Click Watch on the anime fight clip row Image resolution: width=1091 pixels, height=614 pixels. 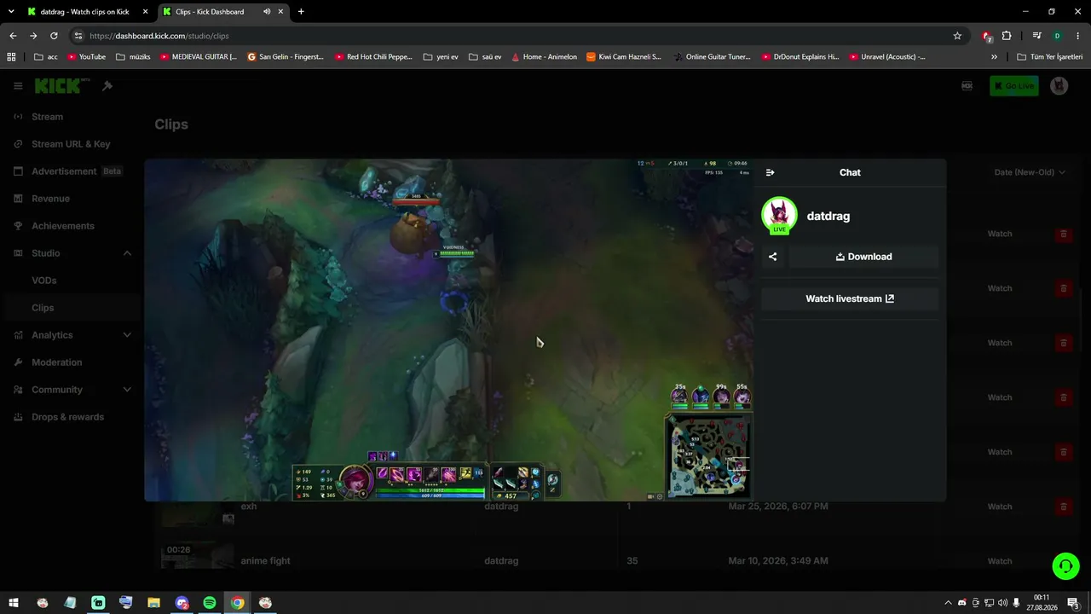(1000, 561)
